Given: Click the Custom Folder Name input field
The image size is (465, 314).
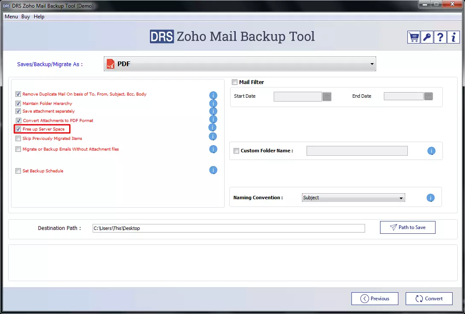Looking at the screenshot, I should click(x=357, y=151).
